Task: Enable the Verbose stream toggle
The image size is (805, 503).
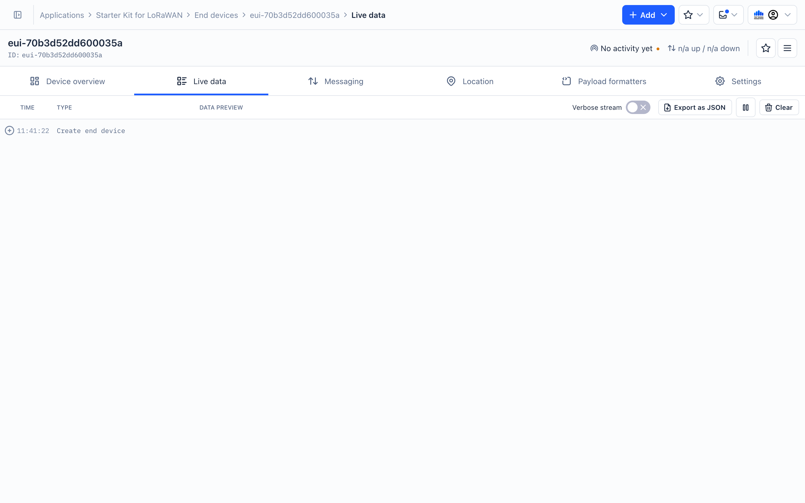Action: [x=638, y=107]
